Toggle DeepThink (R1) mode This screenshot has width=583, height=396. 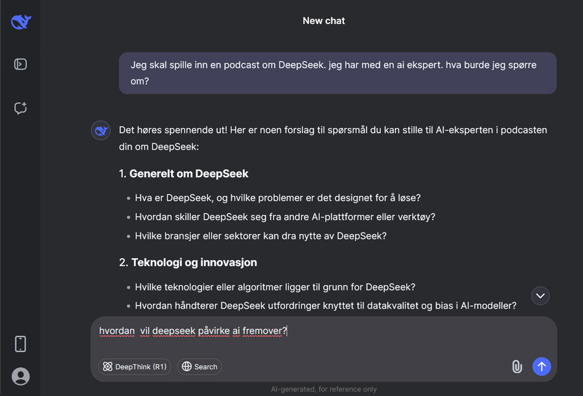coord(135,367)
